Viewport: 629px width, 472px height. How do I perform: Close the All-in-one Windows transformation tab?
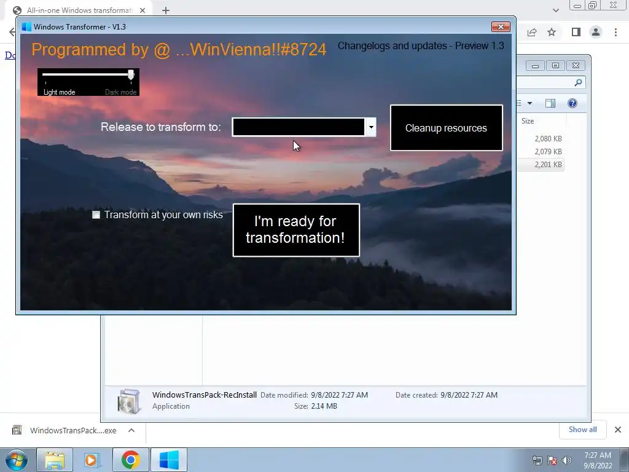pos(143,10)
